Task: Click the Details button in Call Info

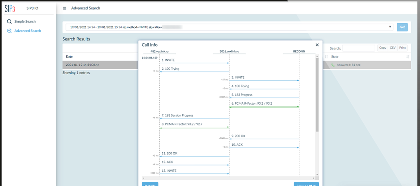Action: [x=150, y=184]
